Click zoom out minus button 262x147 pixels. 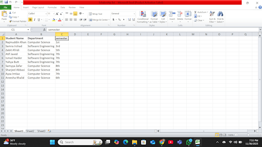pyautogui.click(x=236, y=135)
